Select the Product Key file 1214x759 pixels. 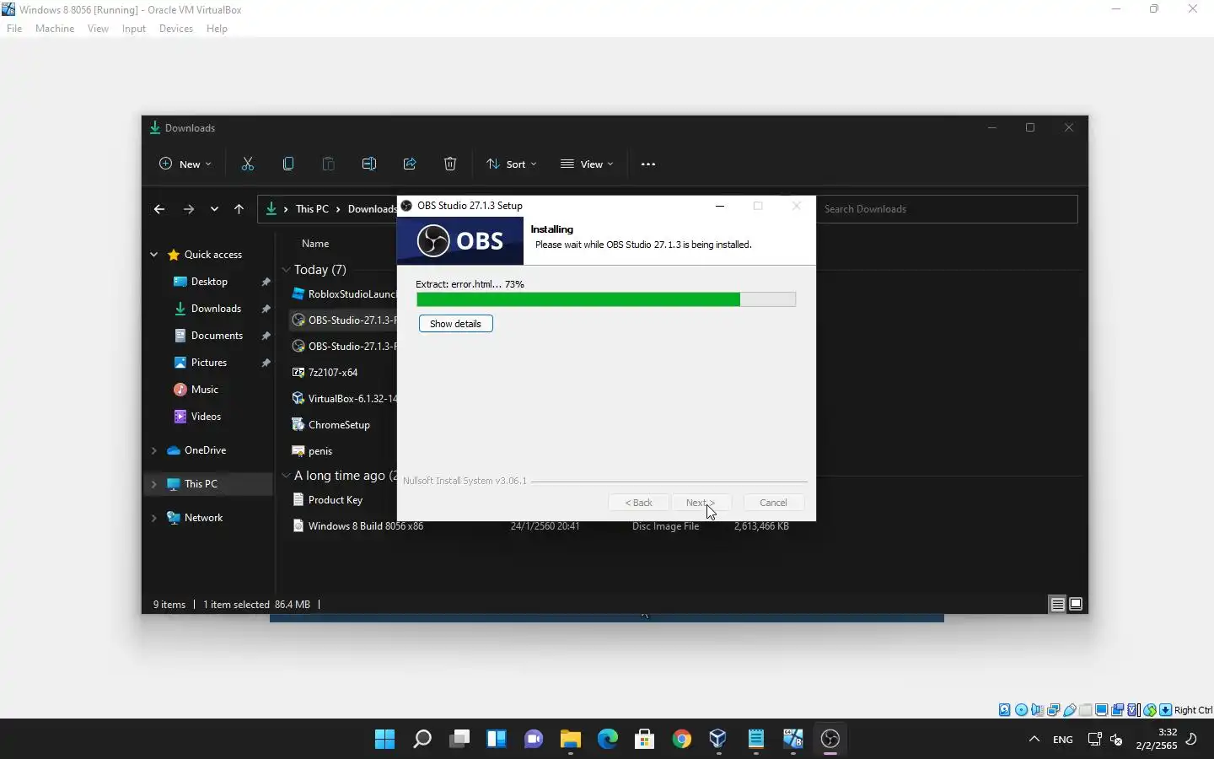click(x=335, y=500)
